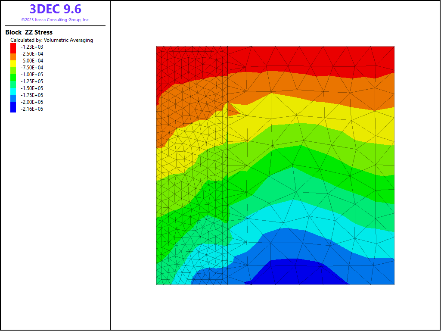Click the dark blue contour zone at plot bottom

click(297, 272)
